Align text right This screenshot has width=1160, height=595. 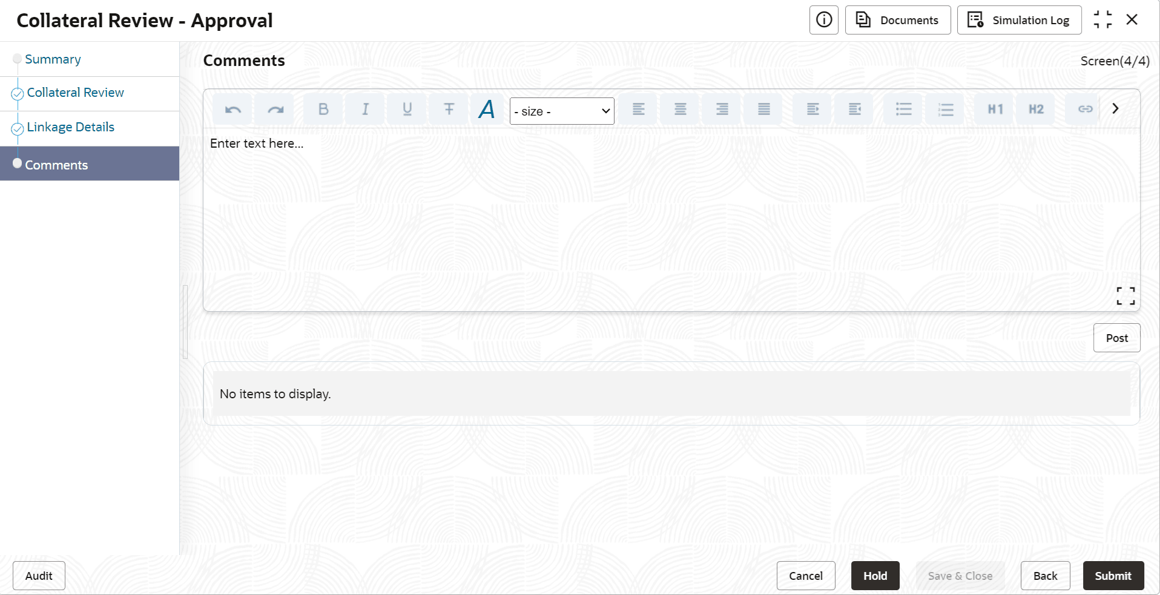coord(722,110)
